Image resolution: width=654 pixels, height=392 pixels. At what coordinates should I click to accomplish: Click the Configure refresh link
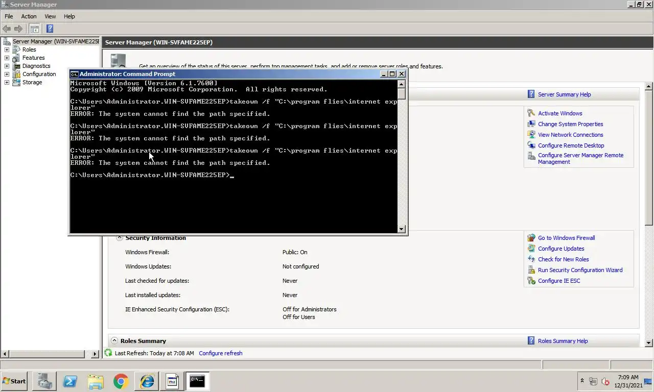pos(221,353)
